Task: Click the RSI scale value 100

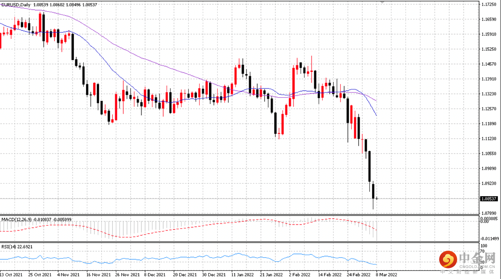Action: [484, 246]
